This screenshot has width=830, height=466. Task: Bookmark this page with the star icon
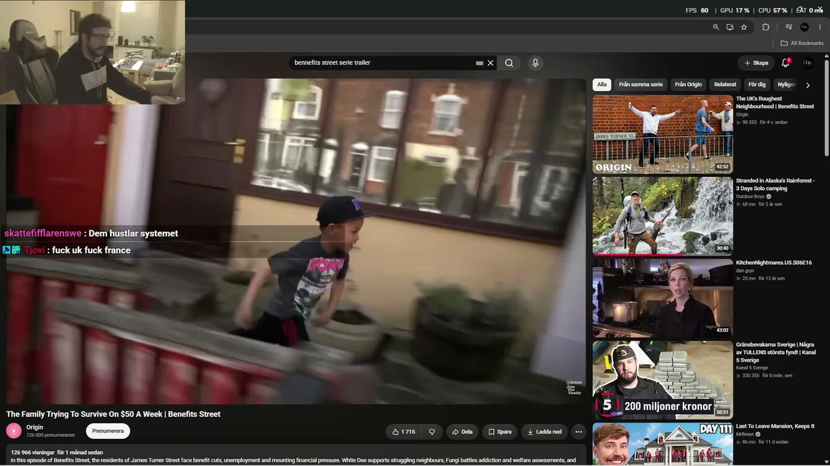tap(744, 27)
